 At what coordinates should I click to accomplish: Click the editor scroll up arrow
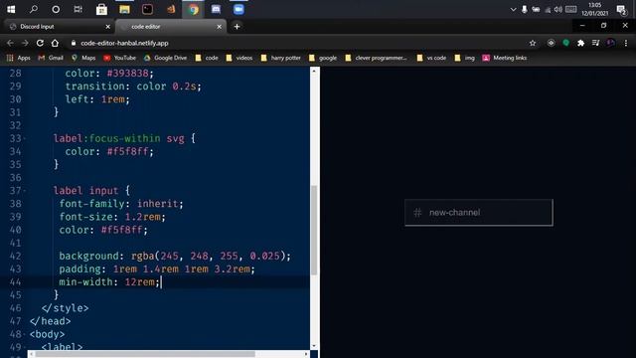(x=314, y=71)
